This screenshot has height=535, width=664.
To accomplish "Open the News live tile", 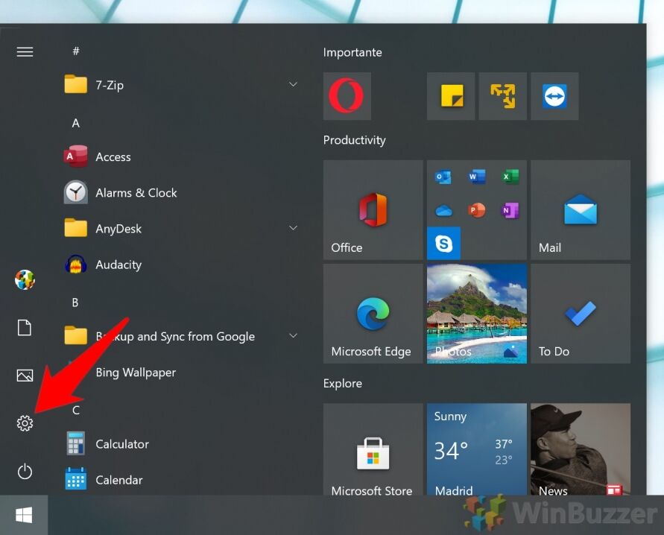I will (x=581, y=449).
